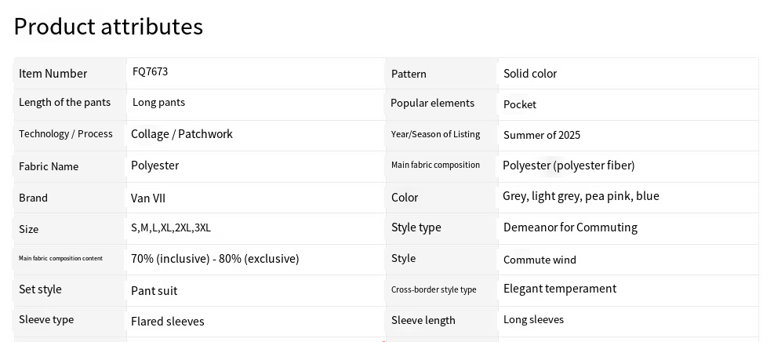Click the Demeanor for Commuting value
The height and width of the screenshot is (342, 774).
[x=570, y=227]
